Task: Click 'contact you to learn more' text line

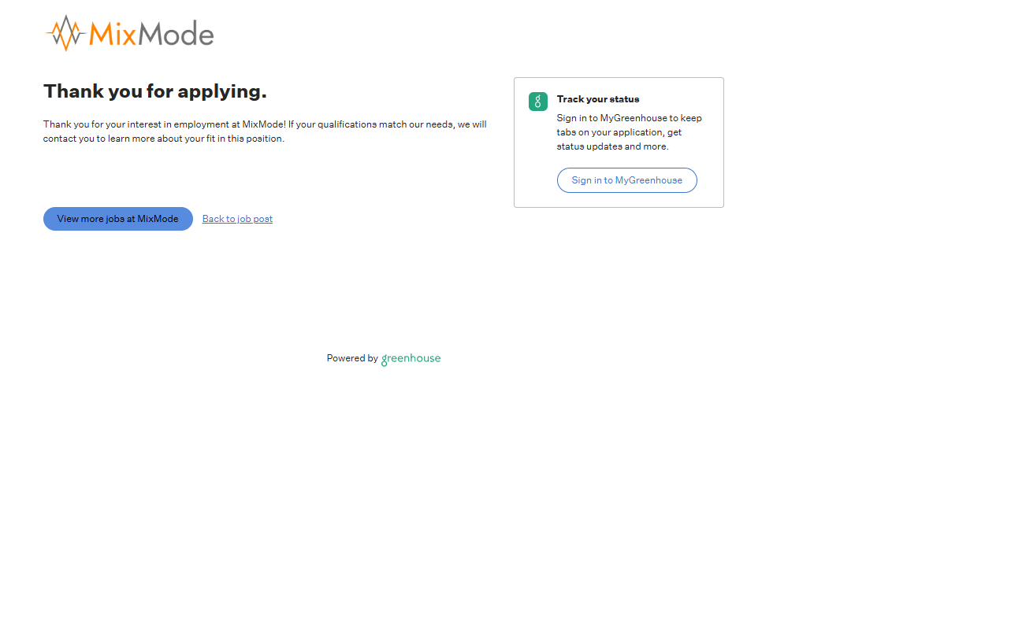Action: pos(163,139)
